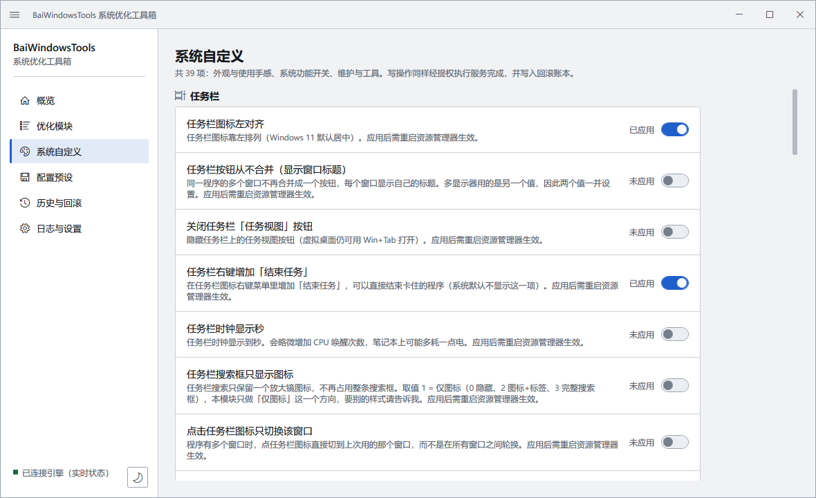Enable 任务栏时钟显示秒 switch
This screenshot has height=498, width=816.
(674, 335)
